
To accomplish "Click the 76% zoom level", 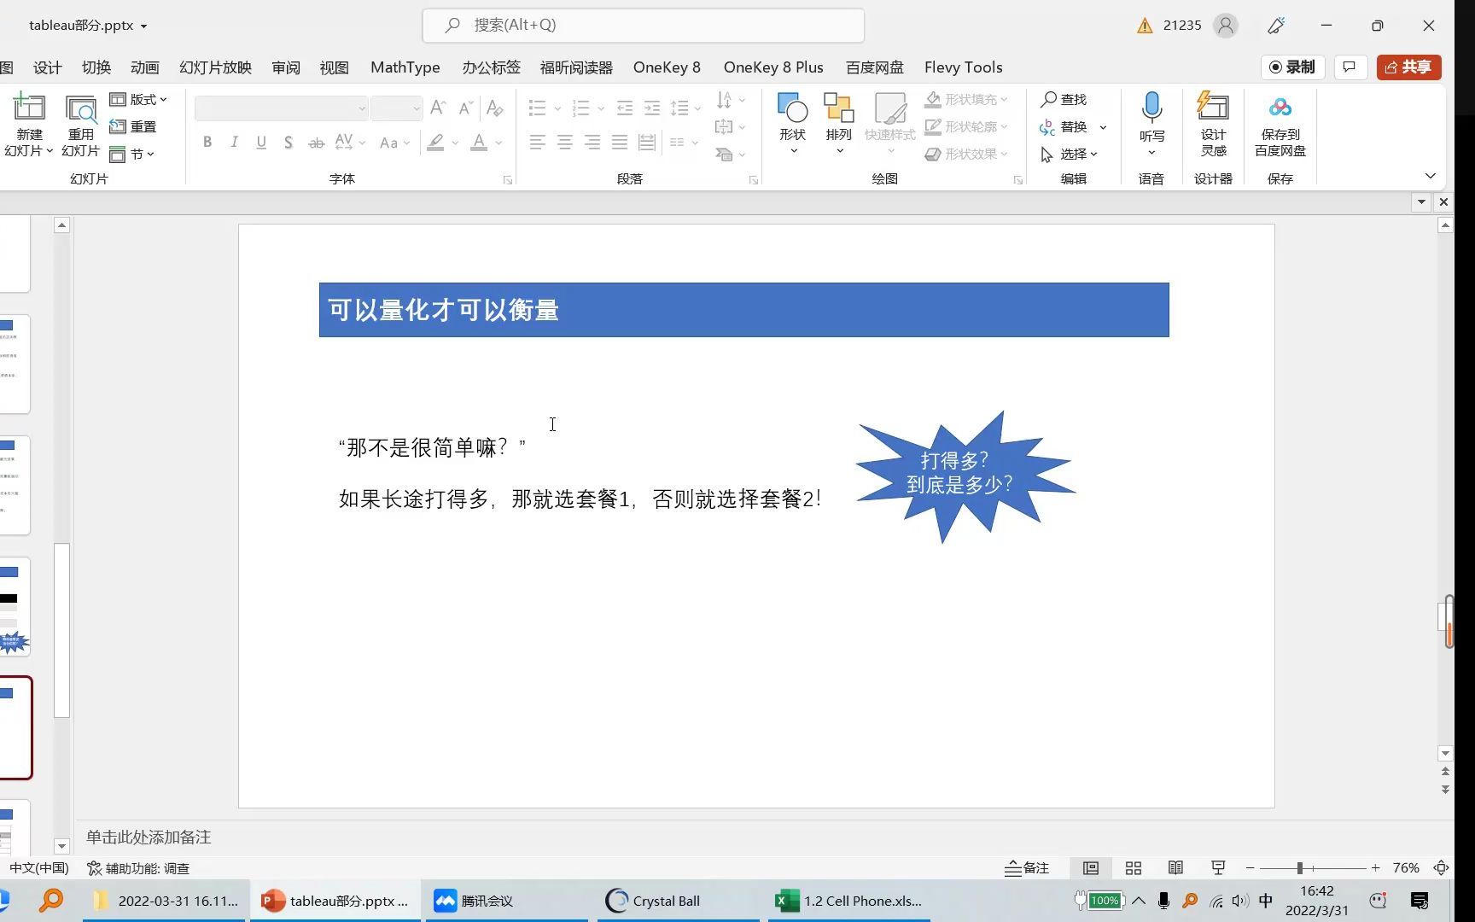I will click(x=1405, y=868).
